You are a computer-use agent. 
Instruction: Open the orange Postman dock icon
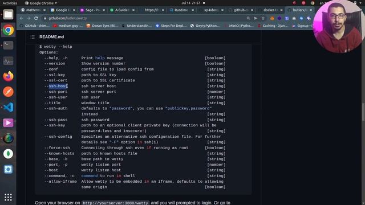click(x=8, y=92)
